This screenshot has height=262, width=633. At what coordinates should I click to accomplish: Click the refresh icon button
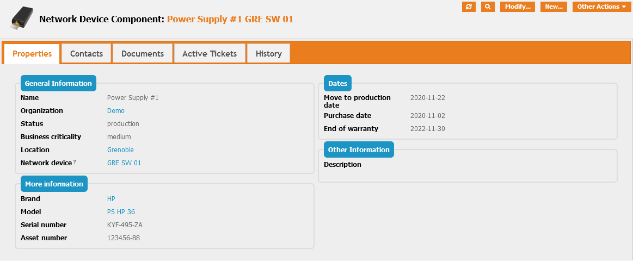(469, 7)
